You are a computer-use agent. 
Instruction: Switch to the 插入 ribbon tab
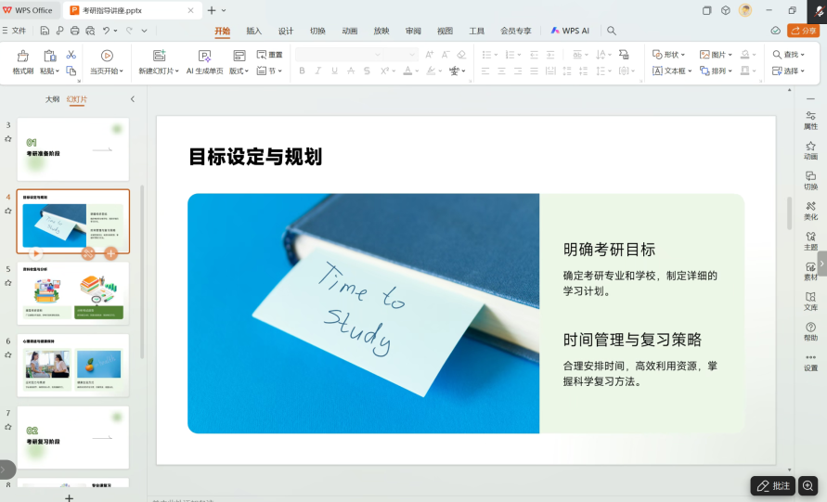[253, 31]
